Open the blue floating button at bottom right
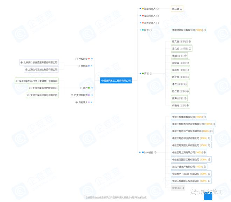 pyautogui.click(x=208, y=196)
